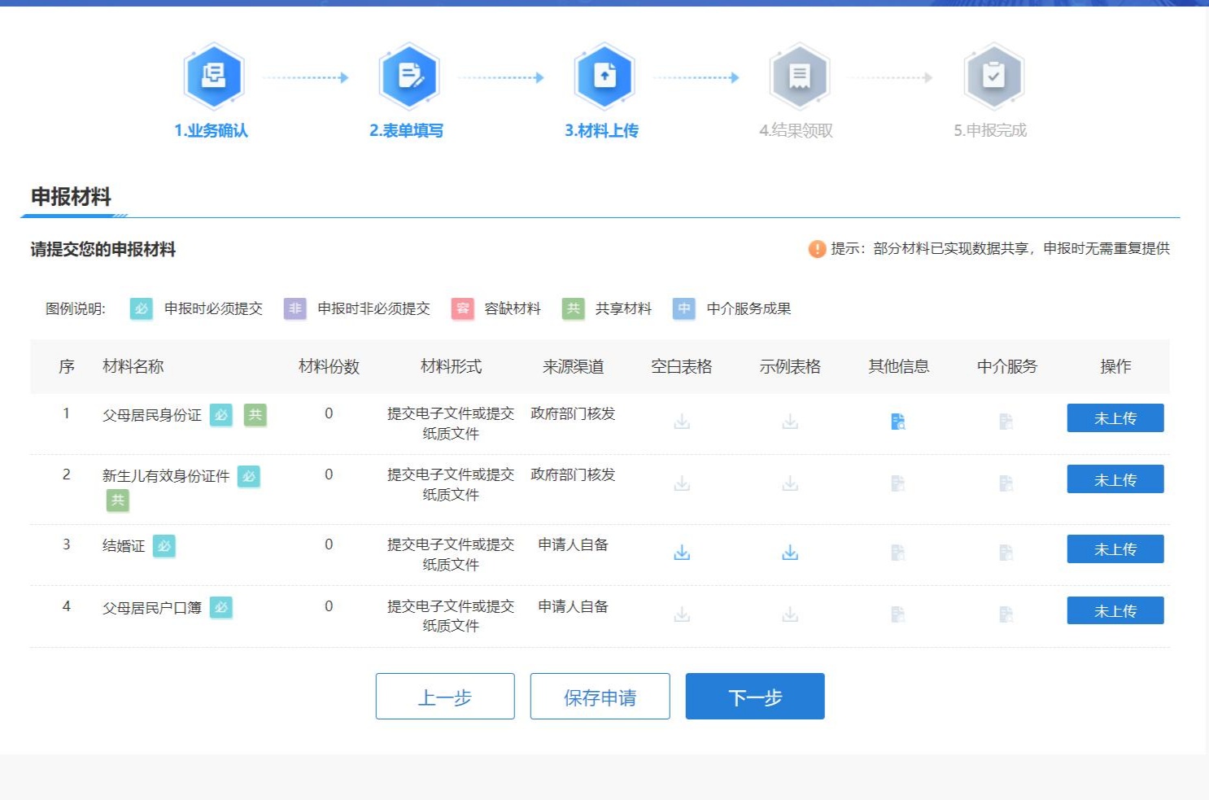Download example form for 结婚证
The width and height of the screenshot is (1209, 800).
pos(790,553)
